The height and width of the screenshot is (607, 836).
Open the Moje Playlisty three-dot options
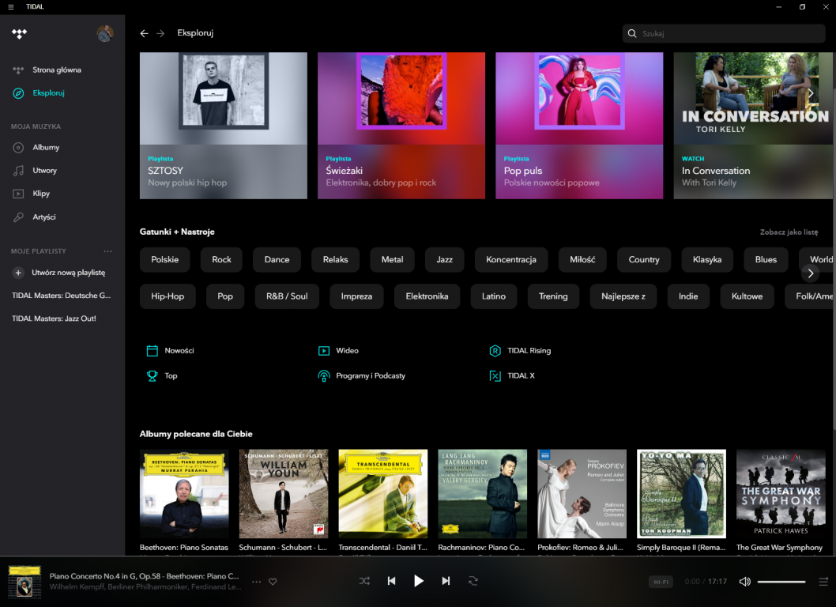tap(107, 251)
